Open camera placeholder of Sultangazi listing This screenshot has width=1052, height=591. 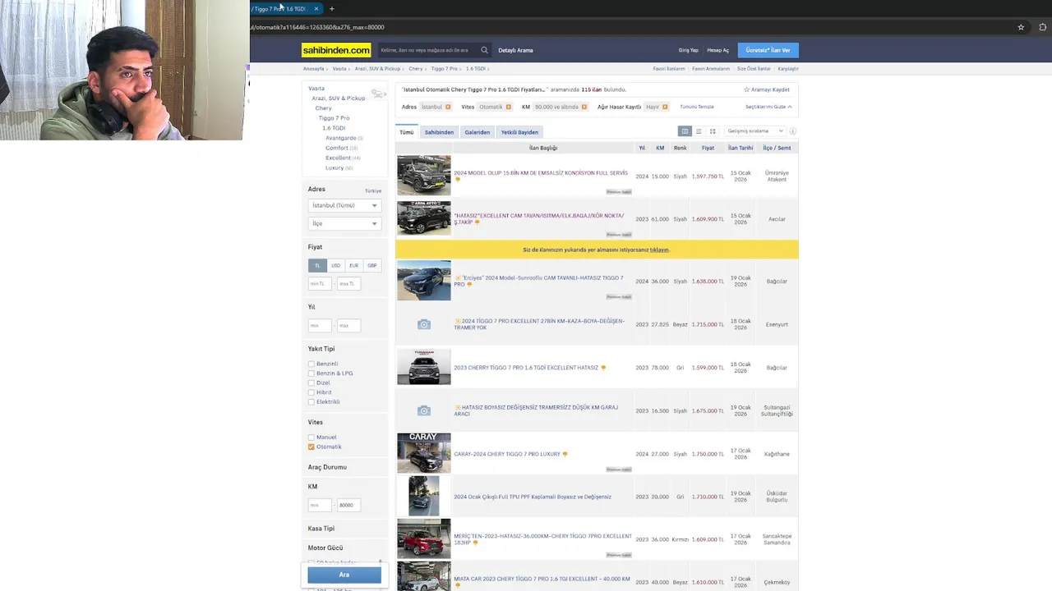[x=424, y=410]
